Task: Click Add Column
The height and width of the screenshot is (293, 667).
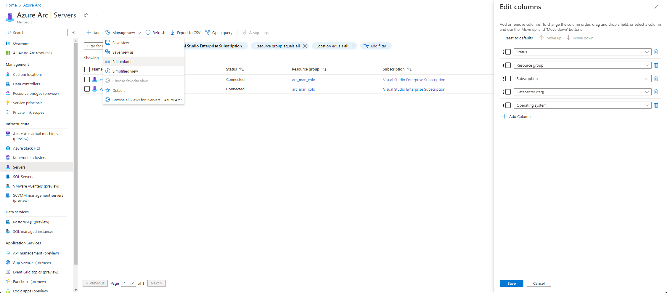Action: coord(516,116)
